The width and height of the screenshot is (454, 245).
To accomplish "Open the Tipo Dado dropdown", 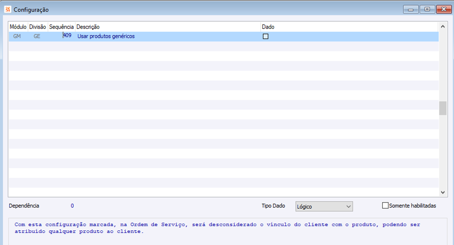I will coord(324,207).
